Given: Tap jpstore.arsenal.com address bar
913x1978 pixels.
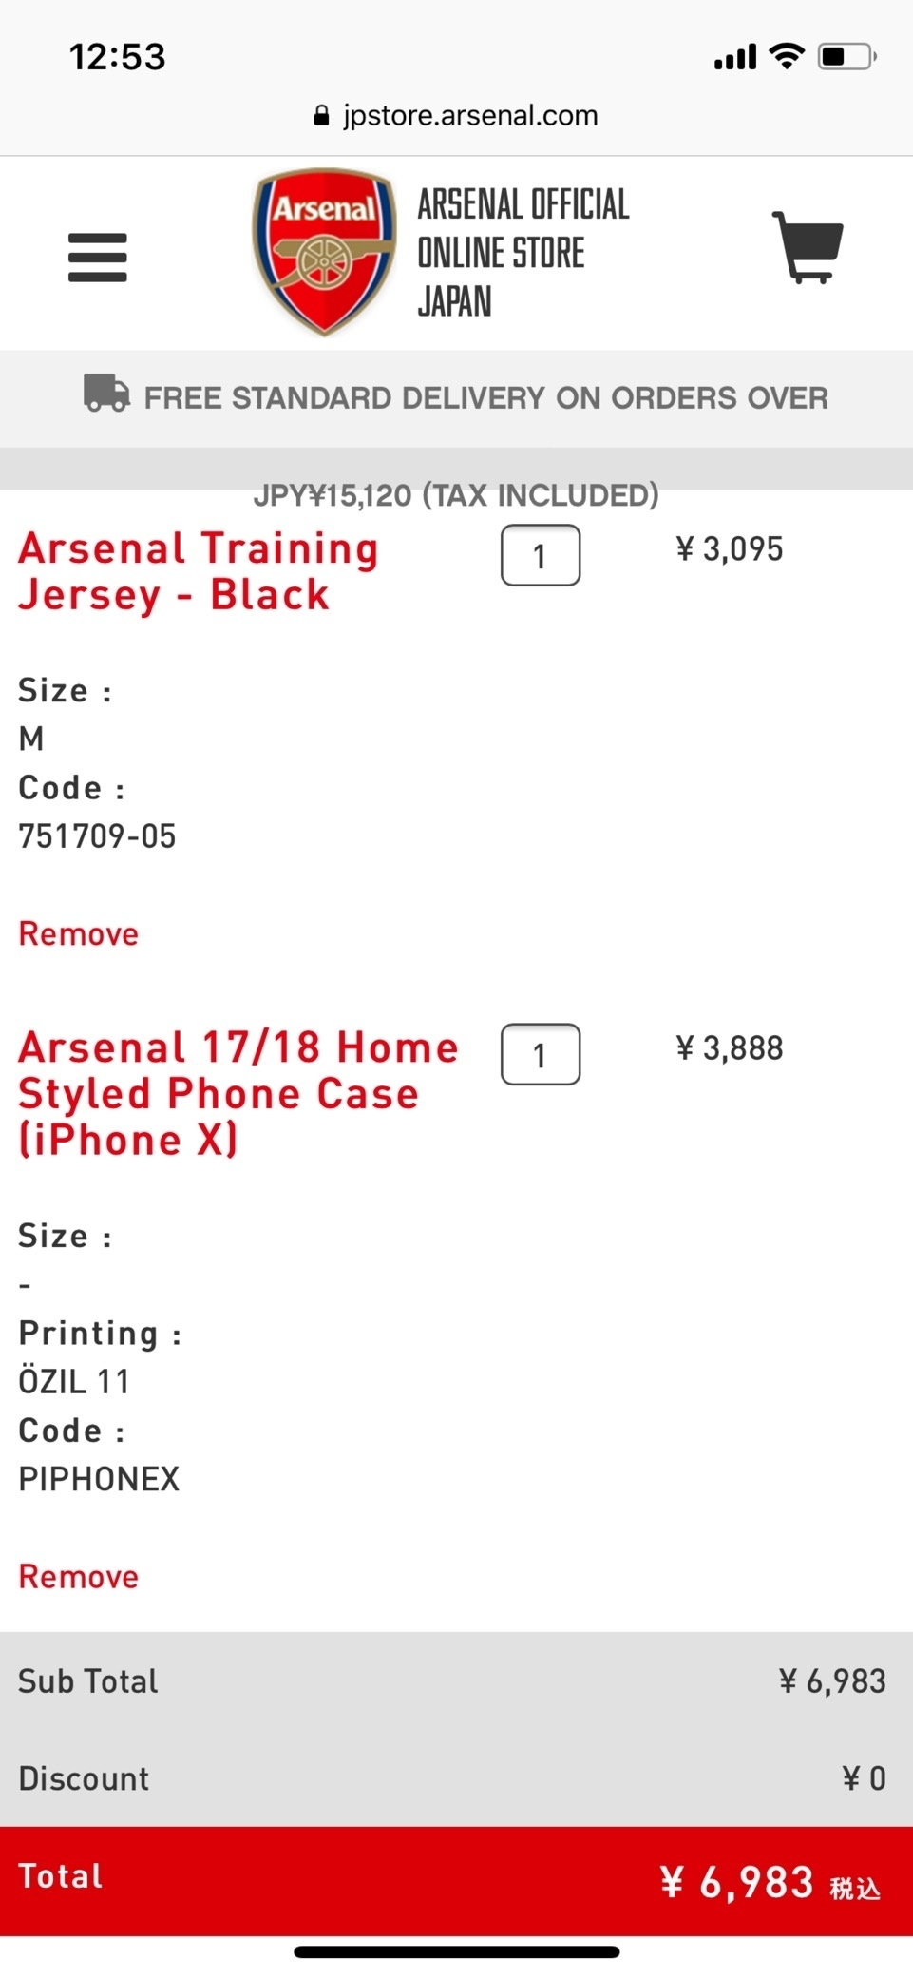Looking at the screenshot, I should [456, 116].
